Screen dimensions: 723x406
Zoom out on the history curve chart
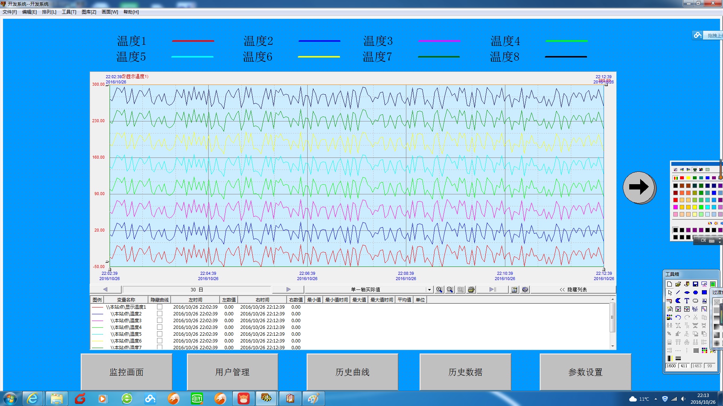450,289
